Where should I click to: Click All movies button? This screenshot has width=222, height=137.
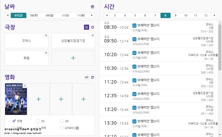point(87,77)
